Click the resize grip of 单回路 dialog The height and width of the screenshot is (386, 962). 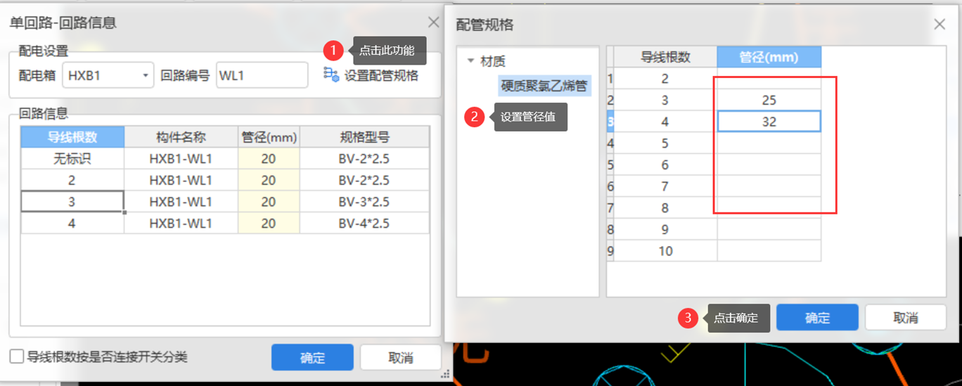click(445, 375)
